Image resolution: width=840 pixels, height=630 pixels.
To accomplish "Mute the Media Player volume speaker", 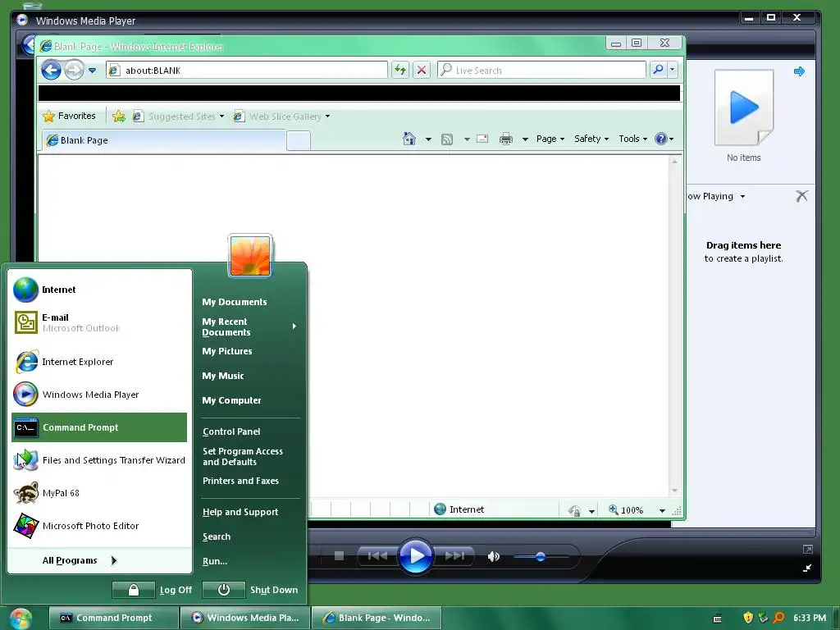I will [493, 557].
